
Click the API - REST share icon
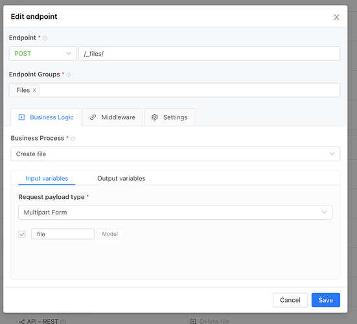[x=22, y=321]
